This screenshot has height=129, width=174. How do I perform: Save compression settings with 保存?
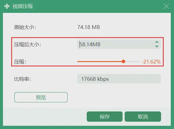105,116
